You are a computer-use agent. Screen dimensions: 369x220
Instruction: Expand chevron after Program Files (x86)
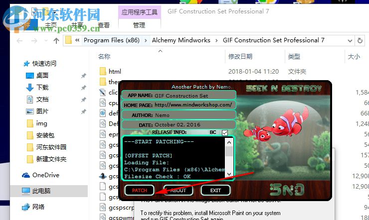pos(146,41)
